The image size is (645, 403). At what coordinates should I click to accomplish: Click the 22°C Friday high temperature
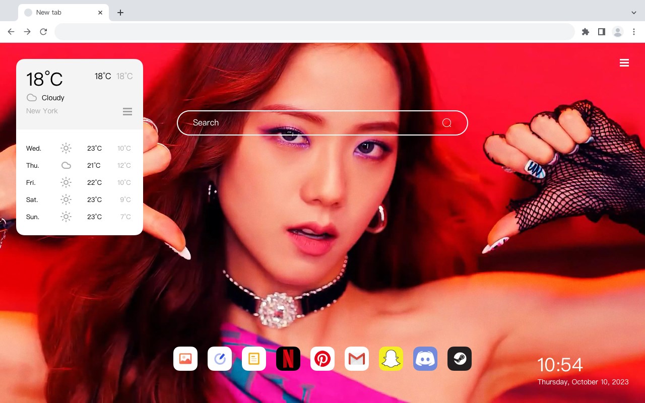tap(94, 182)
